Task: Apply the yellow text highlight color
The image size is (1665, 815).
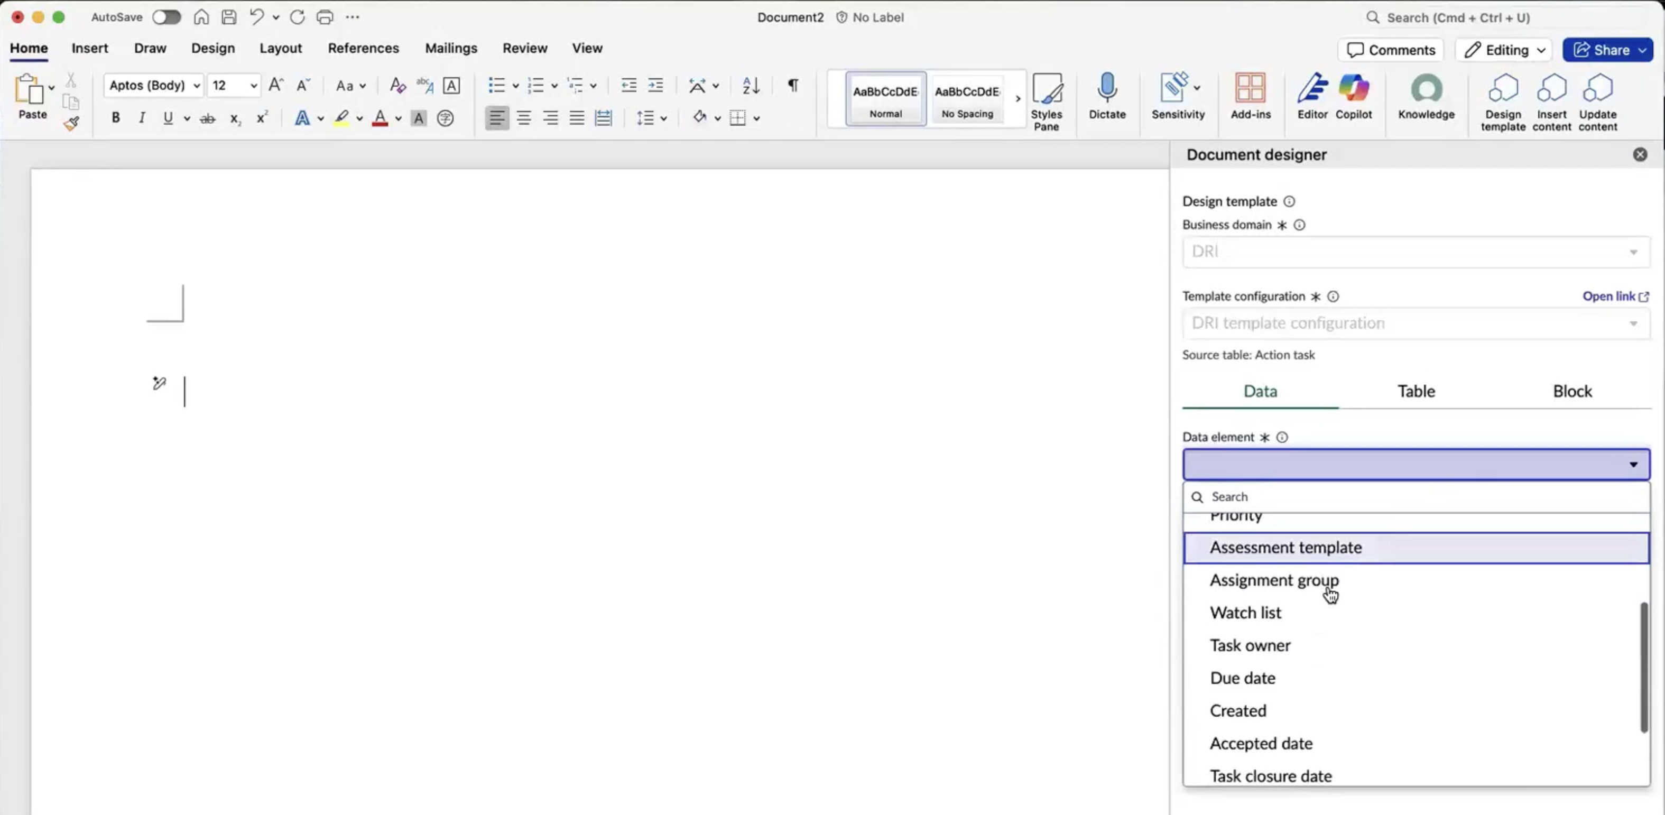Action: (341, 118)
